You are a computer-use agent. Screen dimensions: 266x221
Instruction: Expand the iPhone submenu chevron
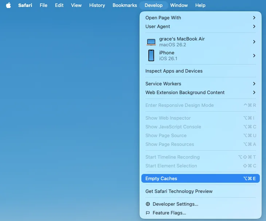pyautogui.click(x=254, y=55)
